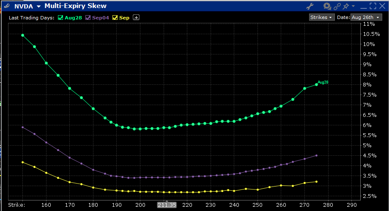Image resolution: width=389 pixels, height=211 pixels.
Task: Click the Last Trading Days label
Action: click(32, 18)
